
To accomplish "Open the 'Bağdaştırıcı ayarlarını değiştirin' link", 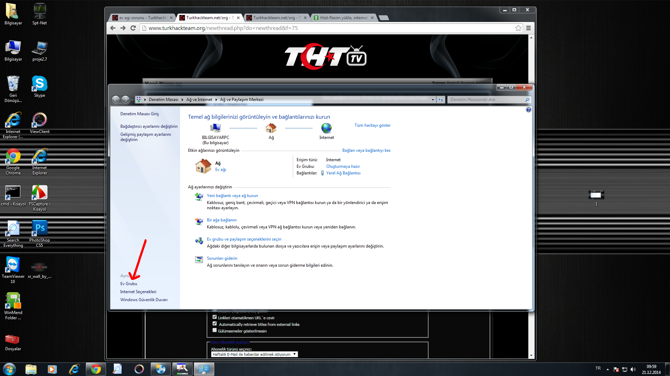I will (x=149, y=126).
